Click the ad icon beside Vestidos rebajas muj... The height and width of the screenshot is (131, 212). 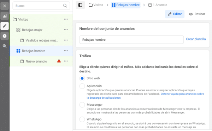click(x=22, y=40)
